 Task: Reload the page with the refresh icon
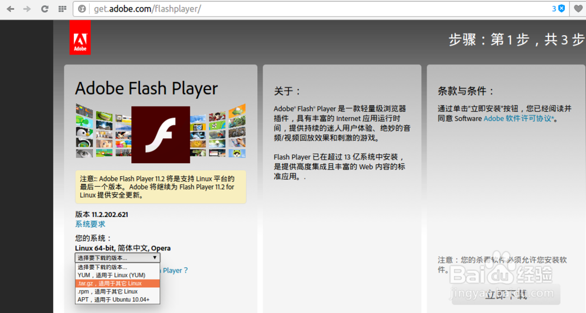click(45, 9)
